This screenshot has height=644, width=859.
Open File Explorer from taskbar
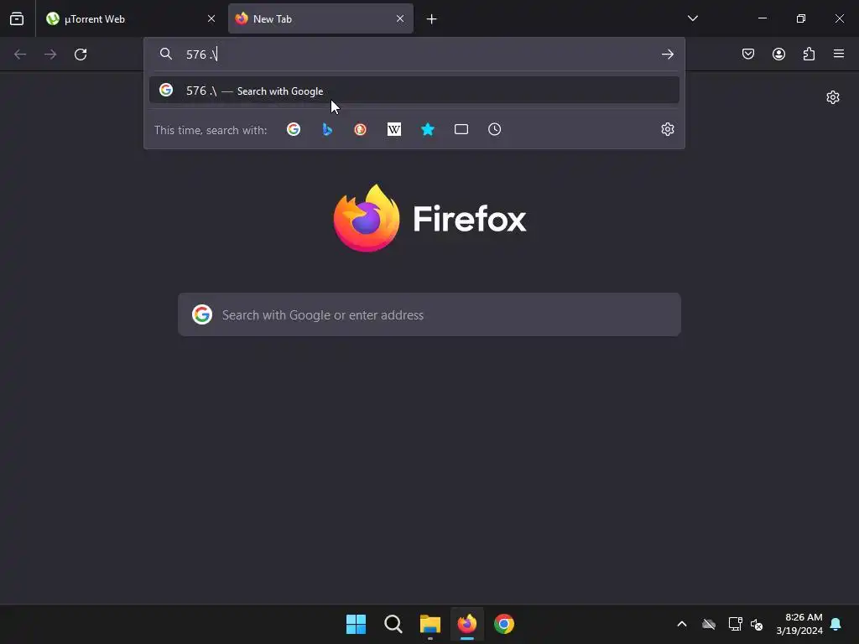click(x=430, y=624)
